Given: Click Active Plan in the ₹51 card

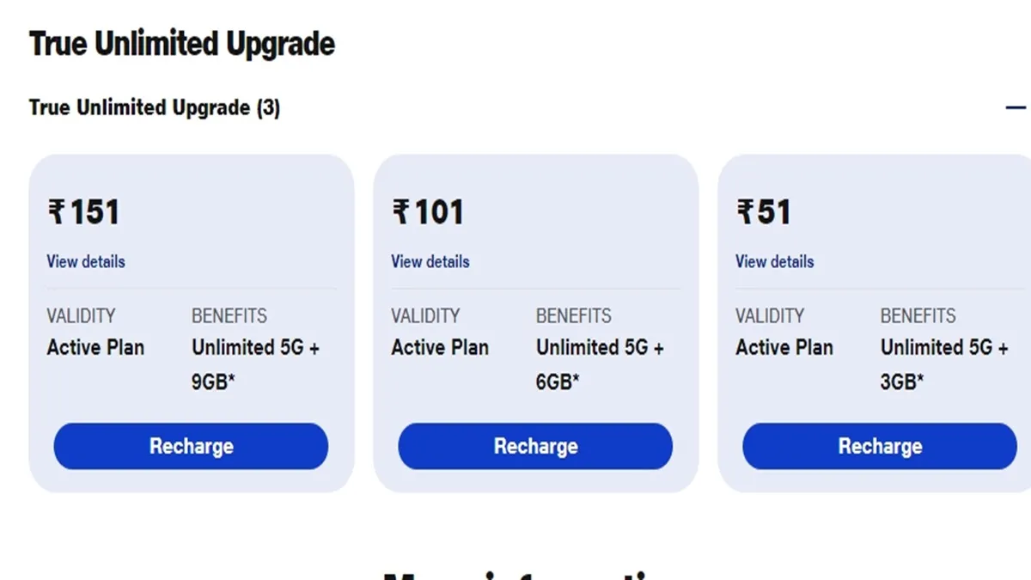Looking at the screenshot, I should click(784, 348).
